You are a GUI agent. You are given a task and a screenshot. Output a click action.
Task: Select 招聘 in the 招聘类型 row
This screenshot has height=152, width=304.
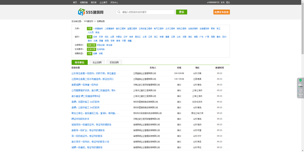(x=95, y=54)
